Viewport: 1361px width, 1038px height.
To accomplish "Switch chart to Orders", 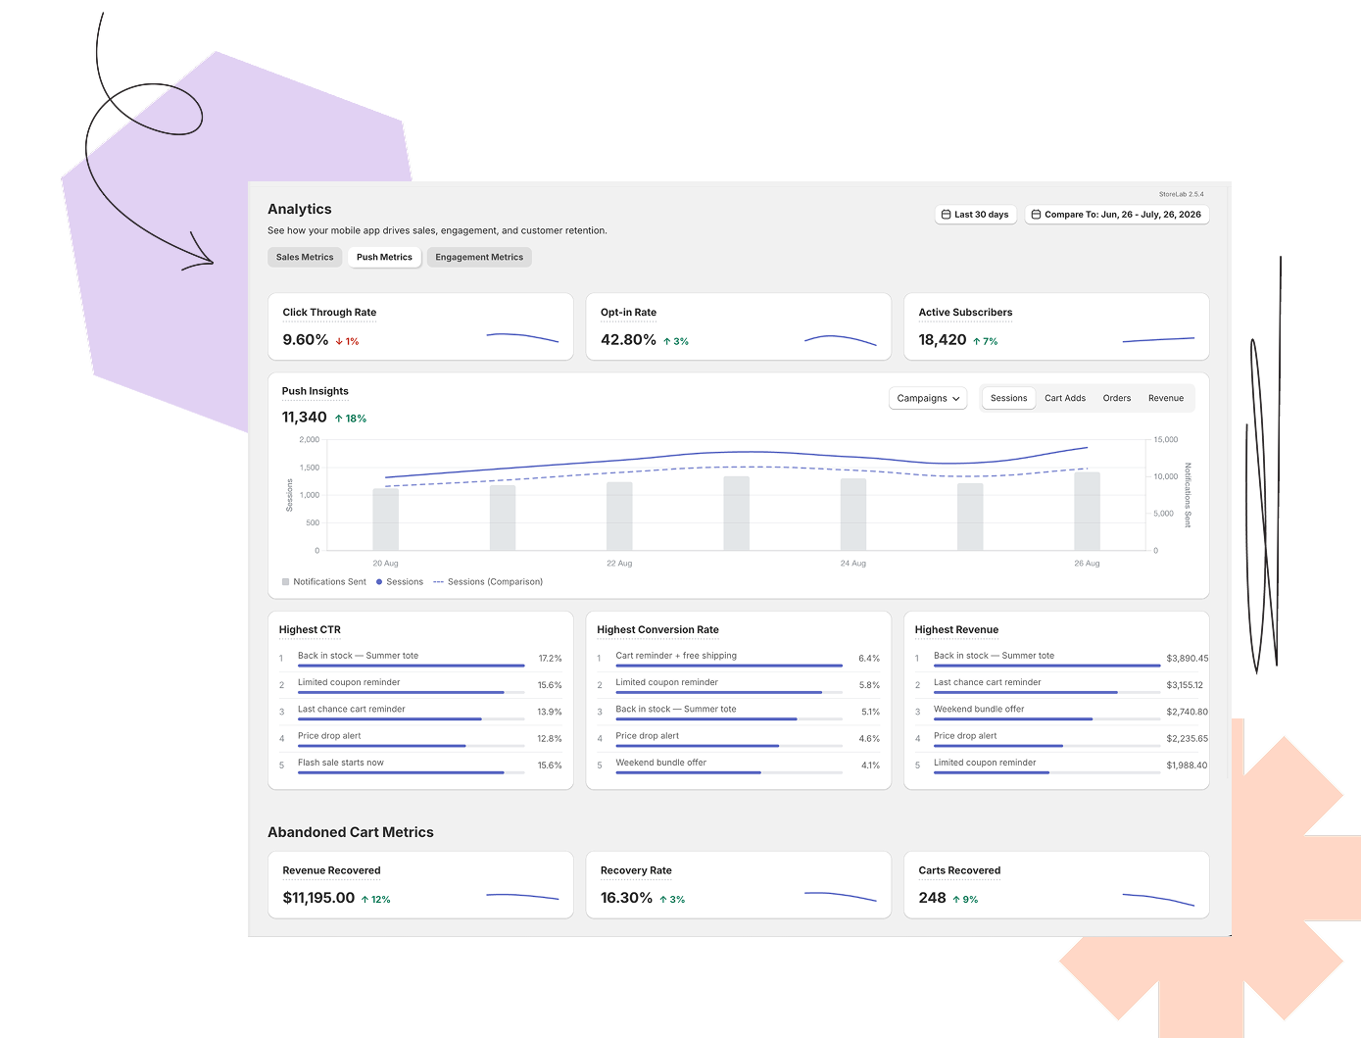I will (x=1117, y=398).
